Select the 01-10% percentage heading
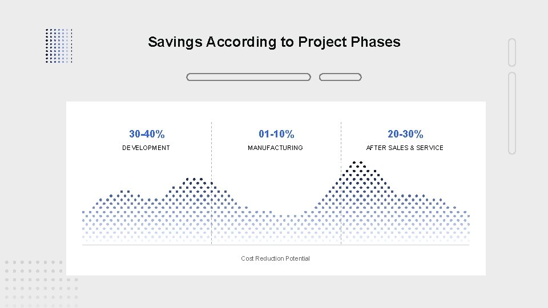Image resolution: width=548 pixels, height=308 pixels. point(276,134)
